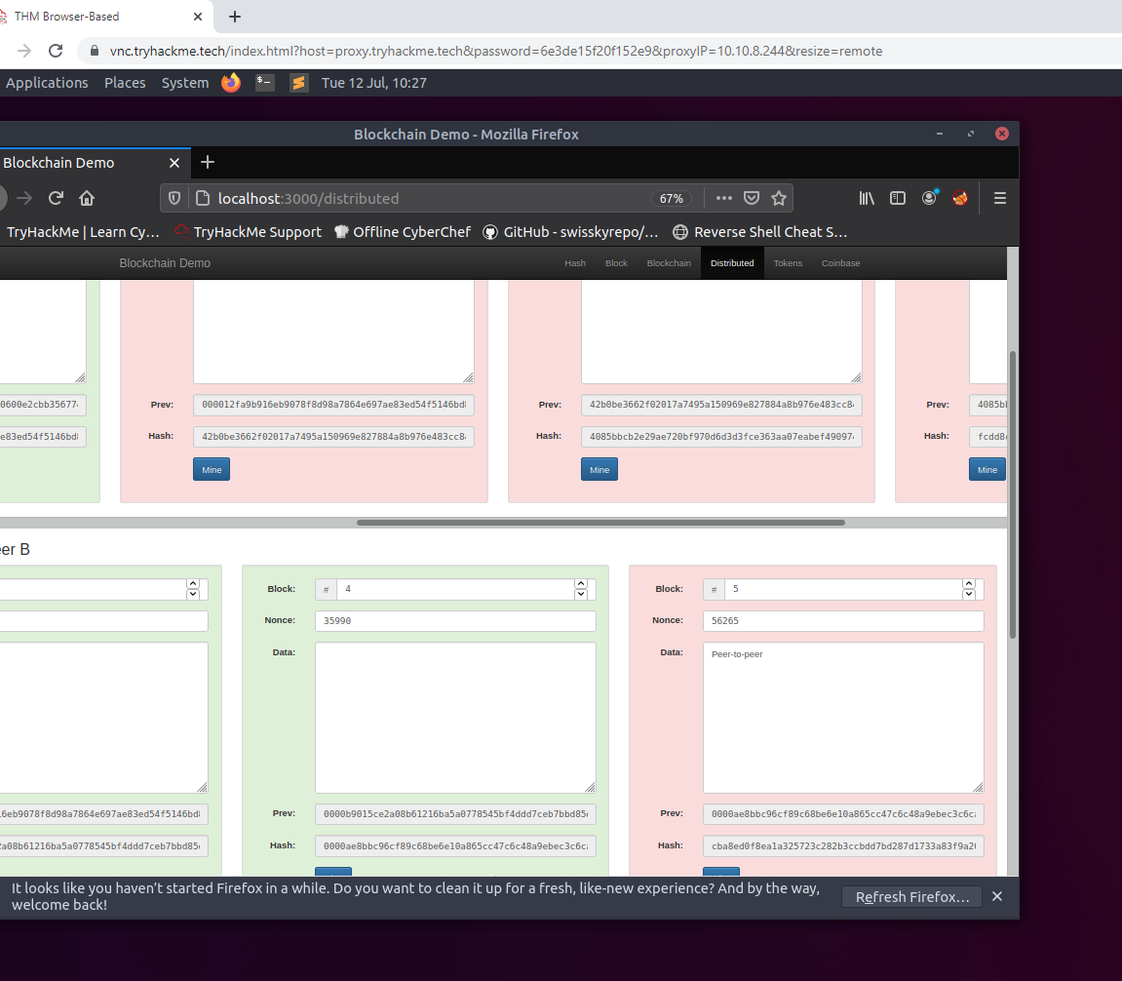Switch to the Coinbase tab

pyautogui.click(x=841, y=263)
